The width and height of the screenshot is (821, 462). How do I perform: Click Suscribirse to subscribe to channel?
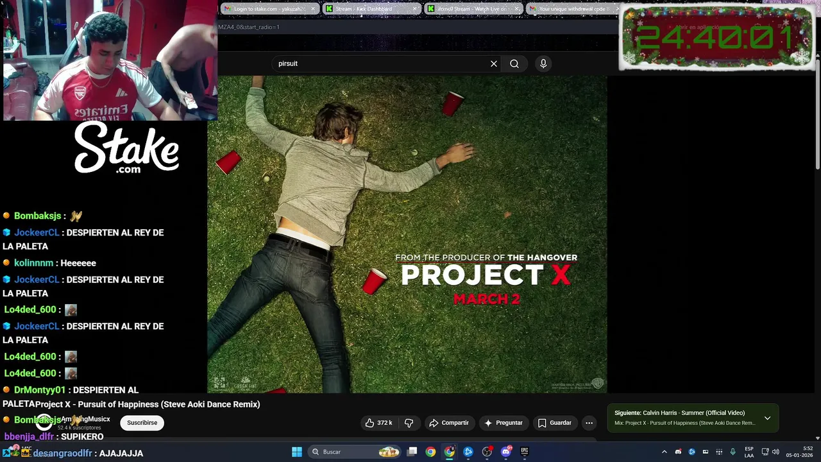(142, 423)
